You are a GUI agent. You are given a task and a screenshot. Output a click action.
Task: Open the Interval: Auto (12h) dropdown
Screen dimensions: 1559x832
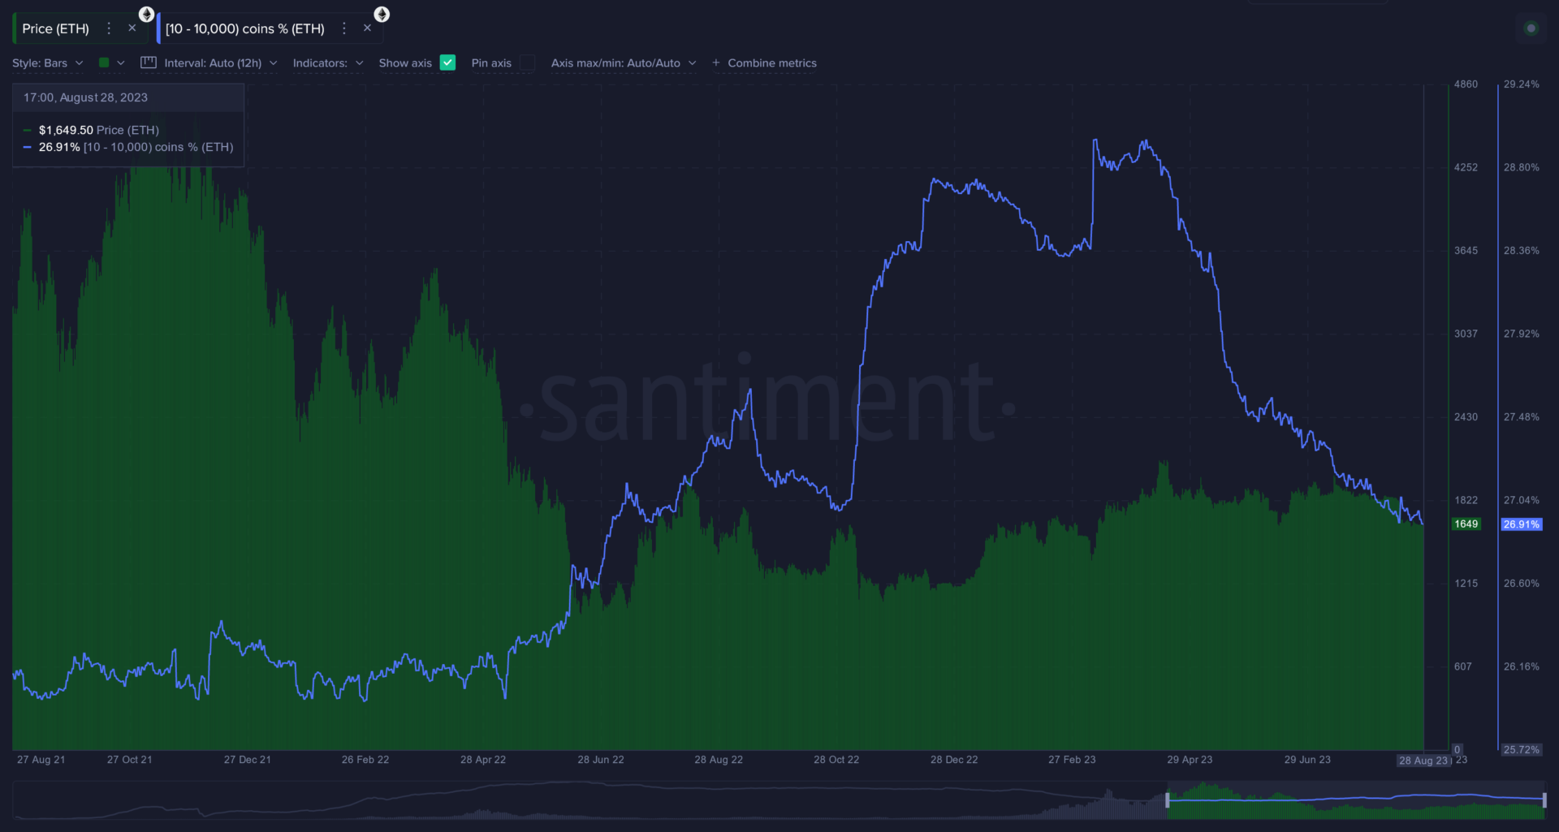[219, 63]
